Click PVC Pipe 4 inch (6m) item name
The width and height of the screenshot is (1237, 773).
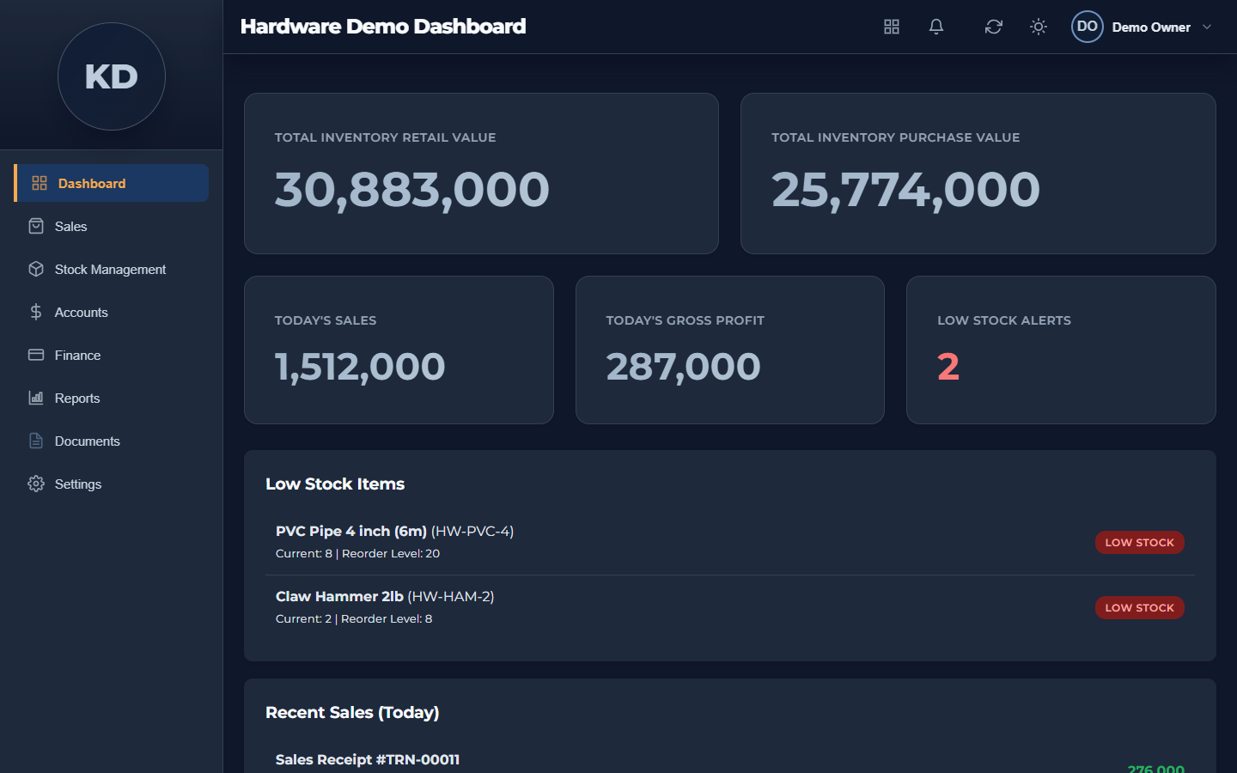tap(351, 531)
